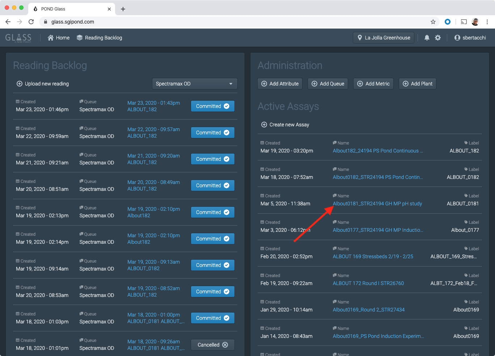Click the notifications bell icon
This screenshot has width=495, height=356.
coord(427,38)
